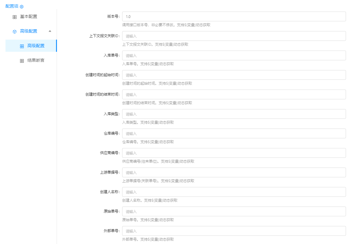Image resolution: width=353 pixels, height=244 pixels.
Task: Click the cube icon beside 高级配置 parent menu
Action: pyautogui.click(x=15, y=31)
